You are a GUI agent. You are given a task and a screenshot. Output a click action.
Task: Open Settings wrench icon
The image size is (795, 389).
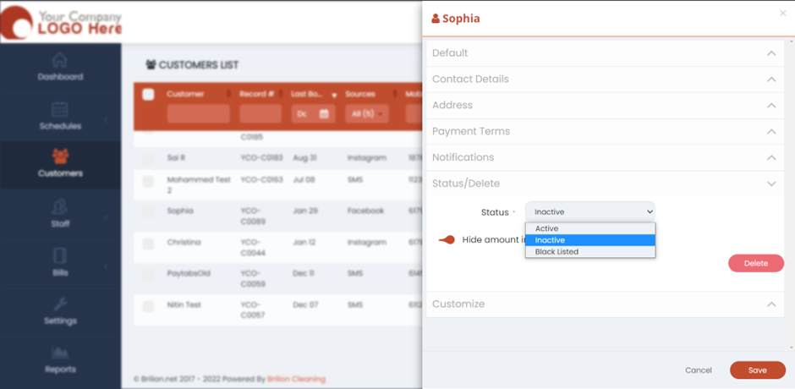point(60,304)
